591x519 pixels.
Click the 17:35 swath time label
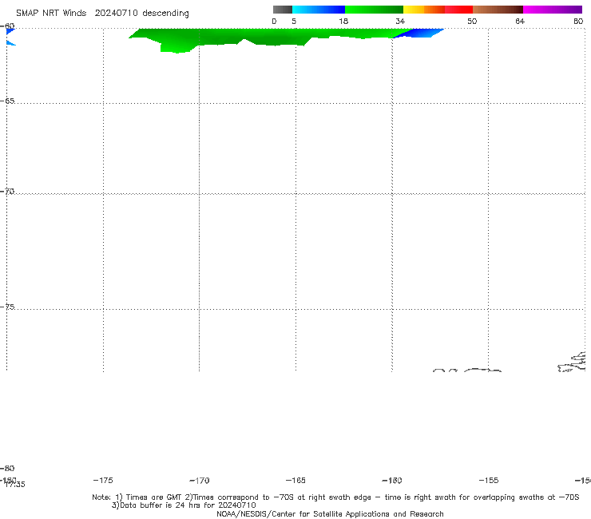tap(15, 485)
